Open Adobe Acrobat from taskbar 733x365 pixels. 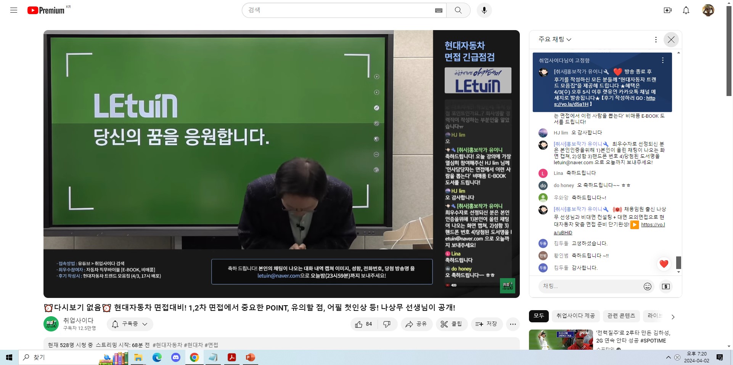[231, 357]
